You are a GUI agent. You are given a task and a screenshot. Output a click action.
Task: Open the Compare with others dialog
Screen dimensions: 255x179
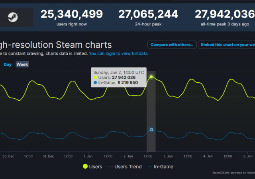[x=172, y=45]
